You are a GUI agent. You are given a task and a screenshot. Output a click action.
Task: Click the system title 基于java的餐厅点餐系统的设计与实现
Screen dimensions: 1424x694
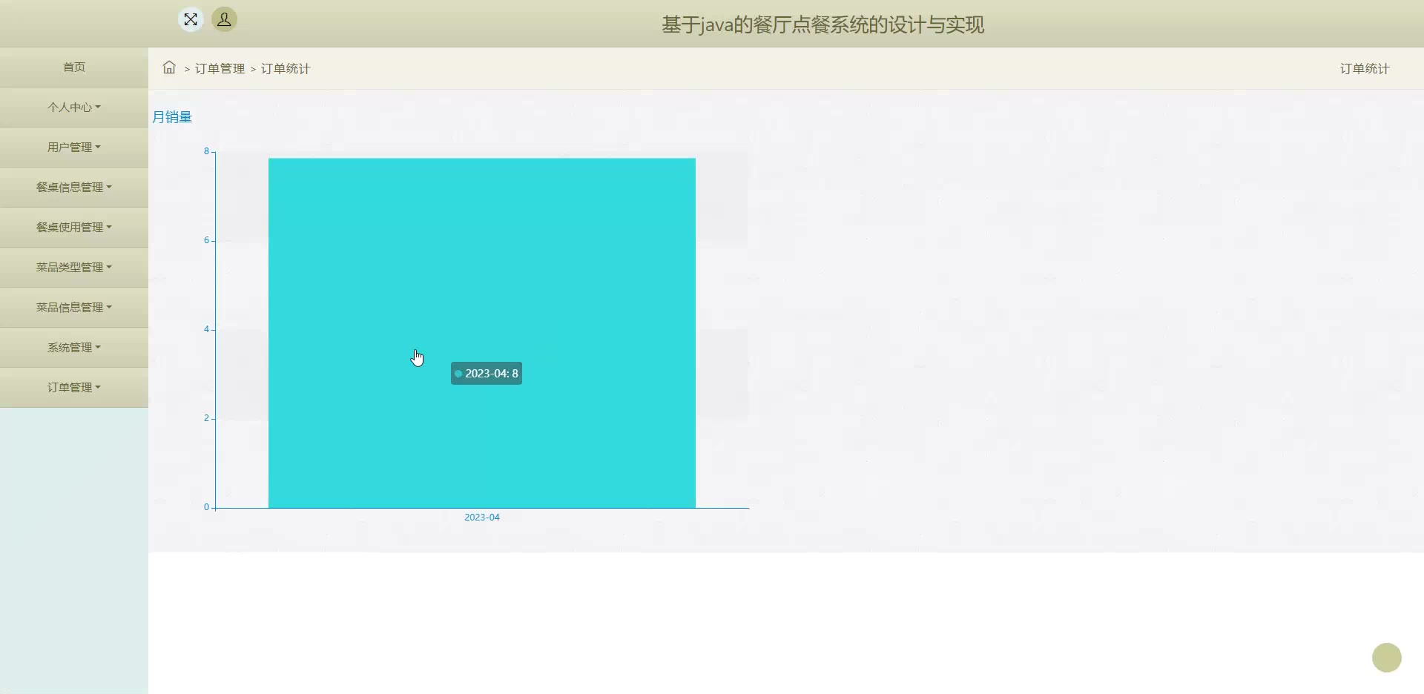pos(823,24)
